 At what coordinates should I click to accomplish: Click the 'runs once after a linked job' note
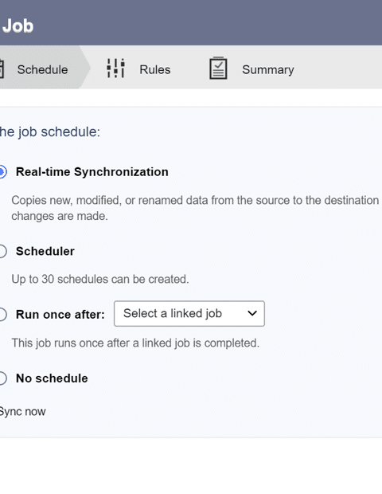[135, 343]
